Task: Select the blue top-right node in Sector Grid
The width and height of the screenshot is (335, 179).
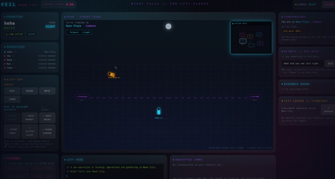Action: pos(259,35)
